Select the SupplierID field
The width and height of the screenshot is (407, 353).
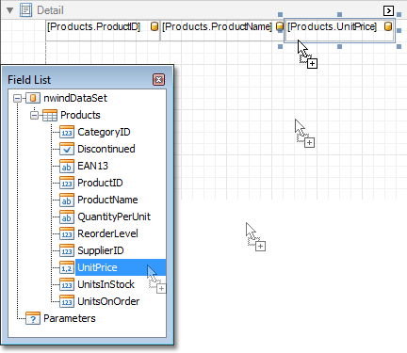(x=101, y=250)
